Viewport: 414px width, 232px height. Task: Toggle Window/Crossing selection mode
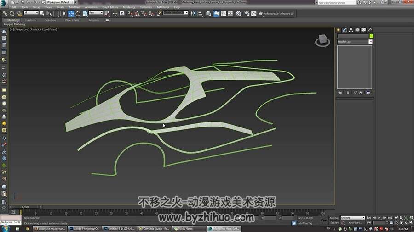pos(63,13)
